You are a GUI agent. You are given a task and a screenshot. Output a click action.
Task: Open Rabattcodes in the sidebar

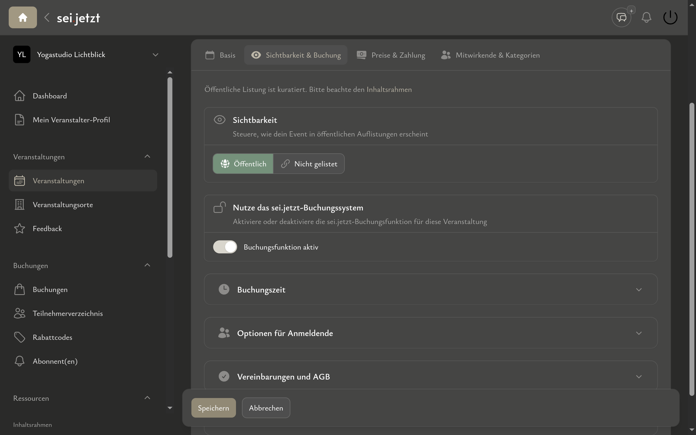click(52, 337)
